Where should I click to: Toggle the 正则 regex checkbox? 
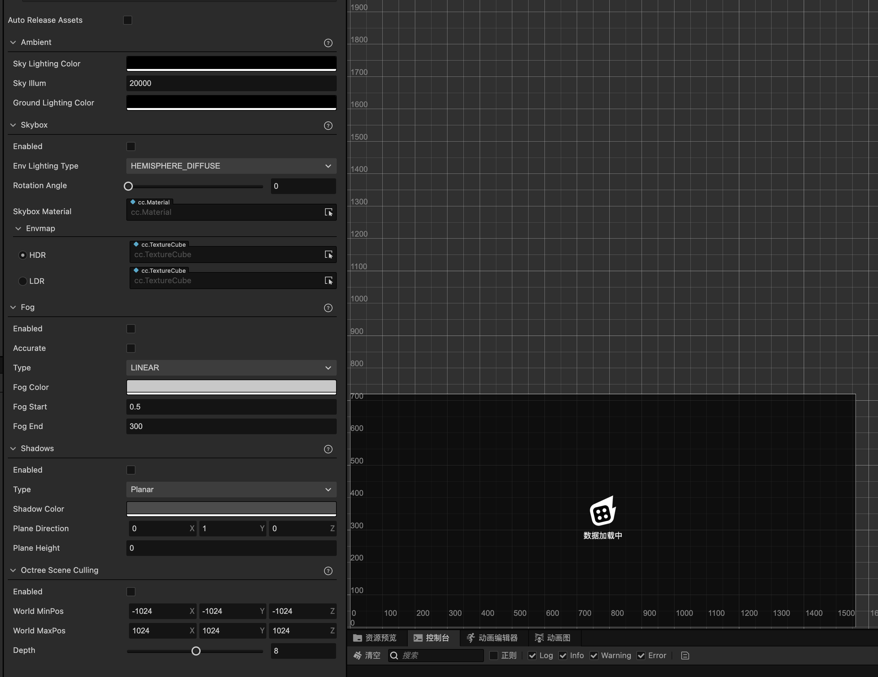click(494, 656)
